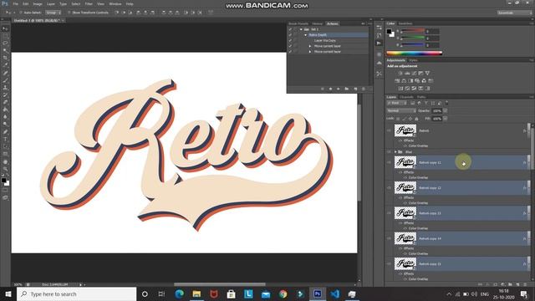Switch to the History tab

[318, 23]
